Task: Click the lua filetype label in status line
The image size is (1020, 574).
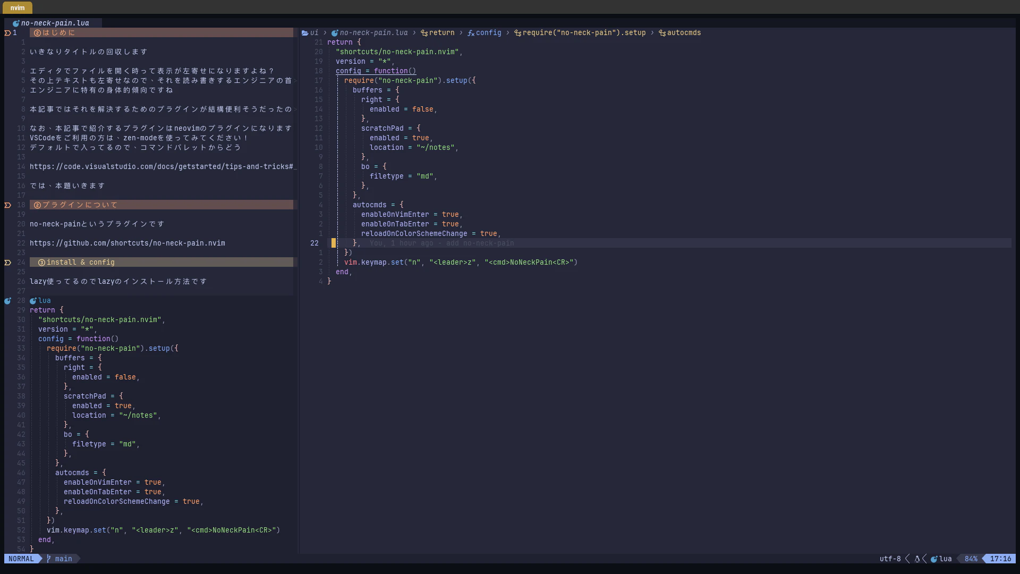Action: [946, 559]
